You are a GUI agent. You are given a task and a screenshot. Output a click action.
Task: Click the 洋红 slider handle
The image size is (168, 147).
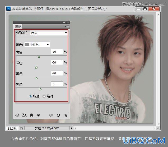click(36, 67)
